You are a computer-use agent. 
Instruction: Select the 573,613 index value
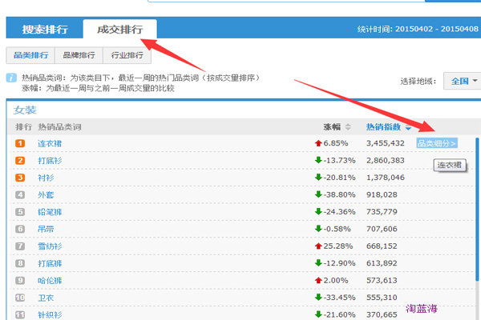tap(382, 281)
